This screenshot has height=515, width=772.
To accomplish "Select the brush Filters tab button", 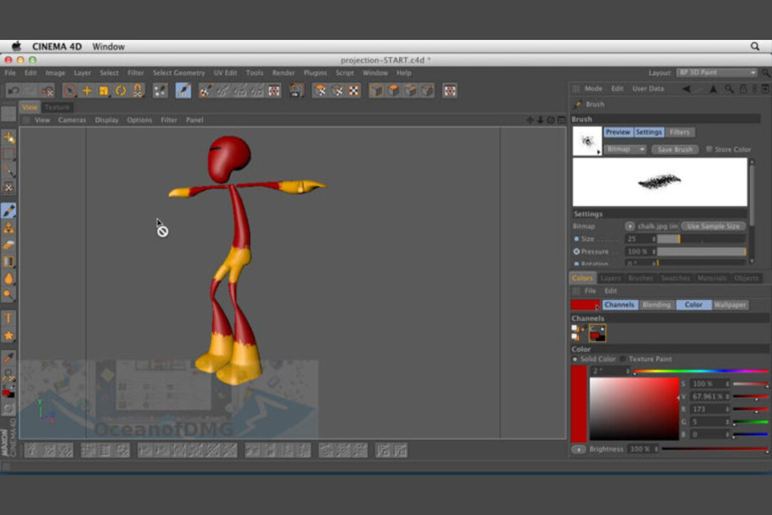I will pyautogui.click(x=679, y=132).
